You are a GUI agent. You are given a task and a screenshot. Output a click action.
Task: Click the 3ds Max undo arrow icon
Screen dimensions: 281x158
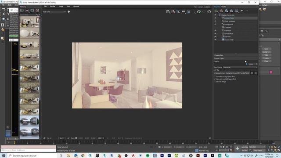pyautogui.click(x=4, y=9)
